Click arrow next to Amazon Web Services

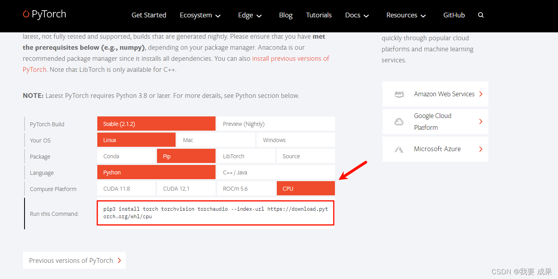tap(480, 94)
